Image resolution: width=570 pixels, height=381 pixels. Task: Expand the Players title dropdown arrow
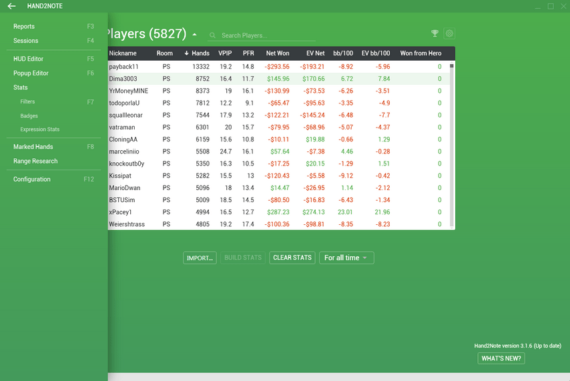click(194, 35)
